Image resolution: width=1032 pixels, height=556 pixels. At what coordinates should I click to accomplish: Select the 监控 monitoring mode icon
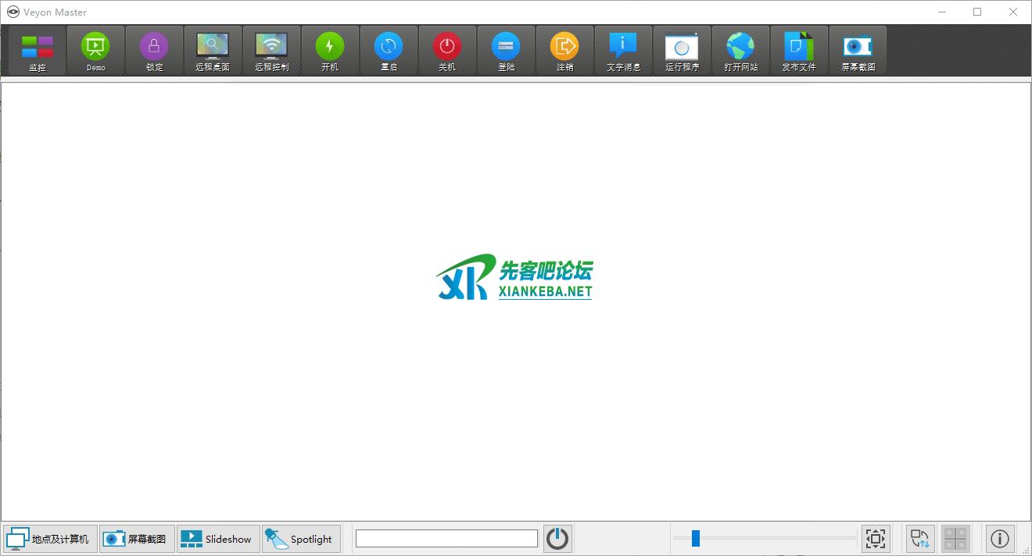(38, 51)
